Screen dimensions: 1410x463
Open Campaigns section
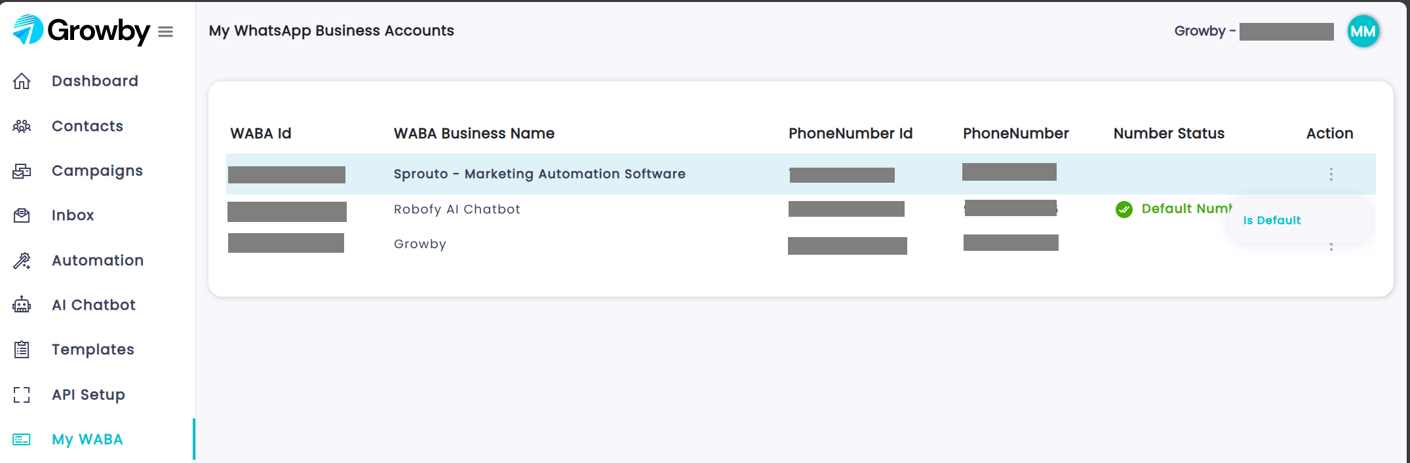pos(97,171)
